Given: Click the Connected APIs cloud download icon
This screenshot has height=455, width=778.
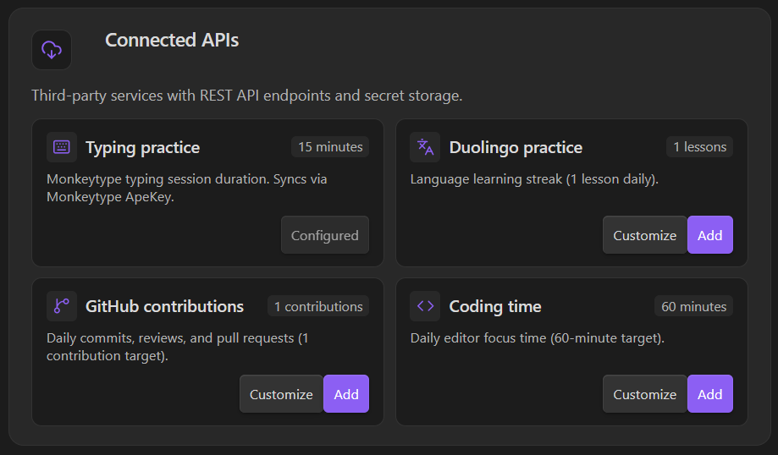Looking at the screenshot, I should [52, 50].
